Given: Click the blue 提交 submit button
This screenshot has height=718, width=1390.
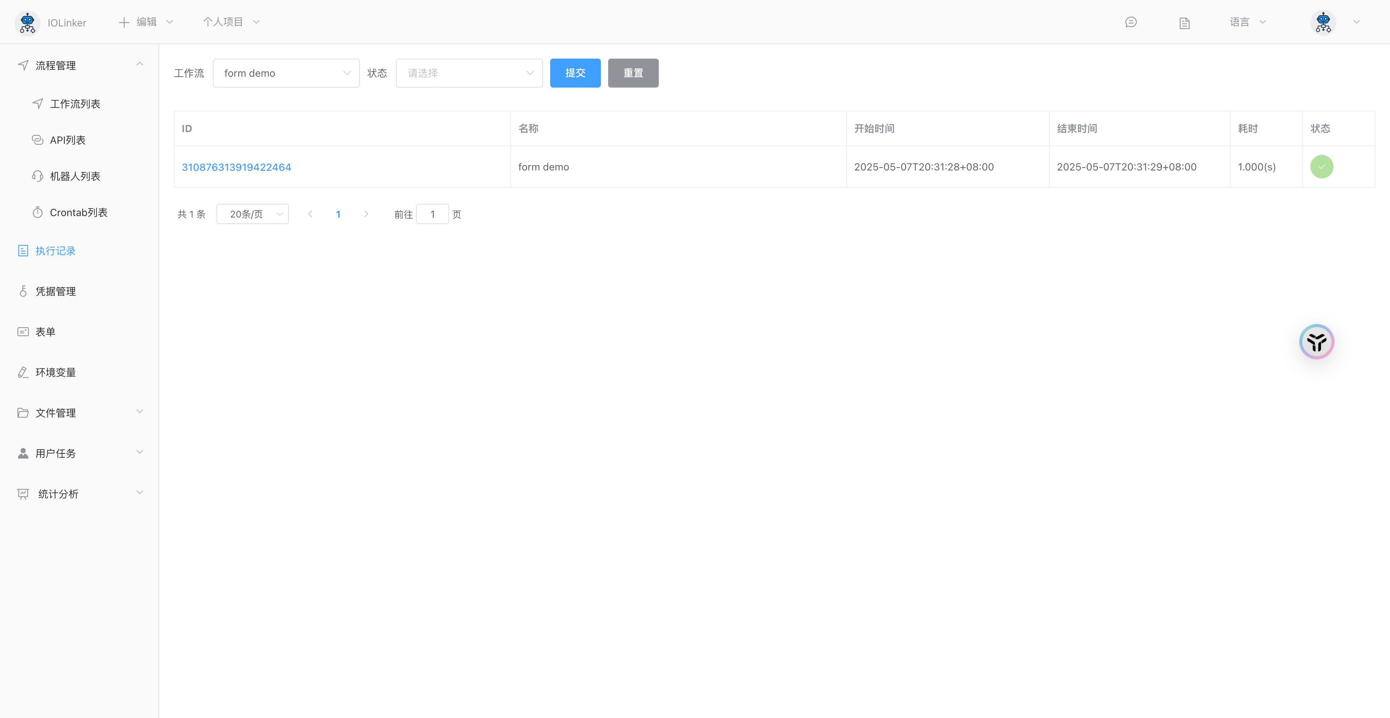Looking at the screenshot, I should coord(575,73).
